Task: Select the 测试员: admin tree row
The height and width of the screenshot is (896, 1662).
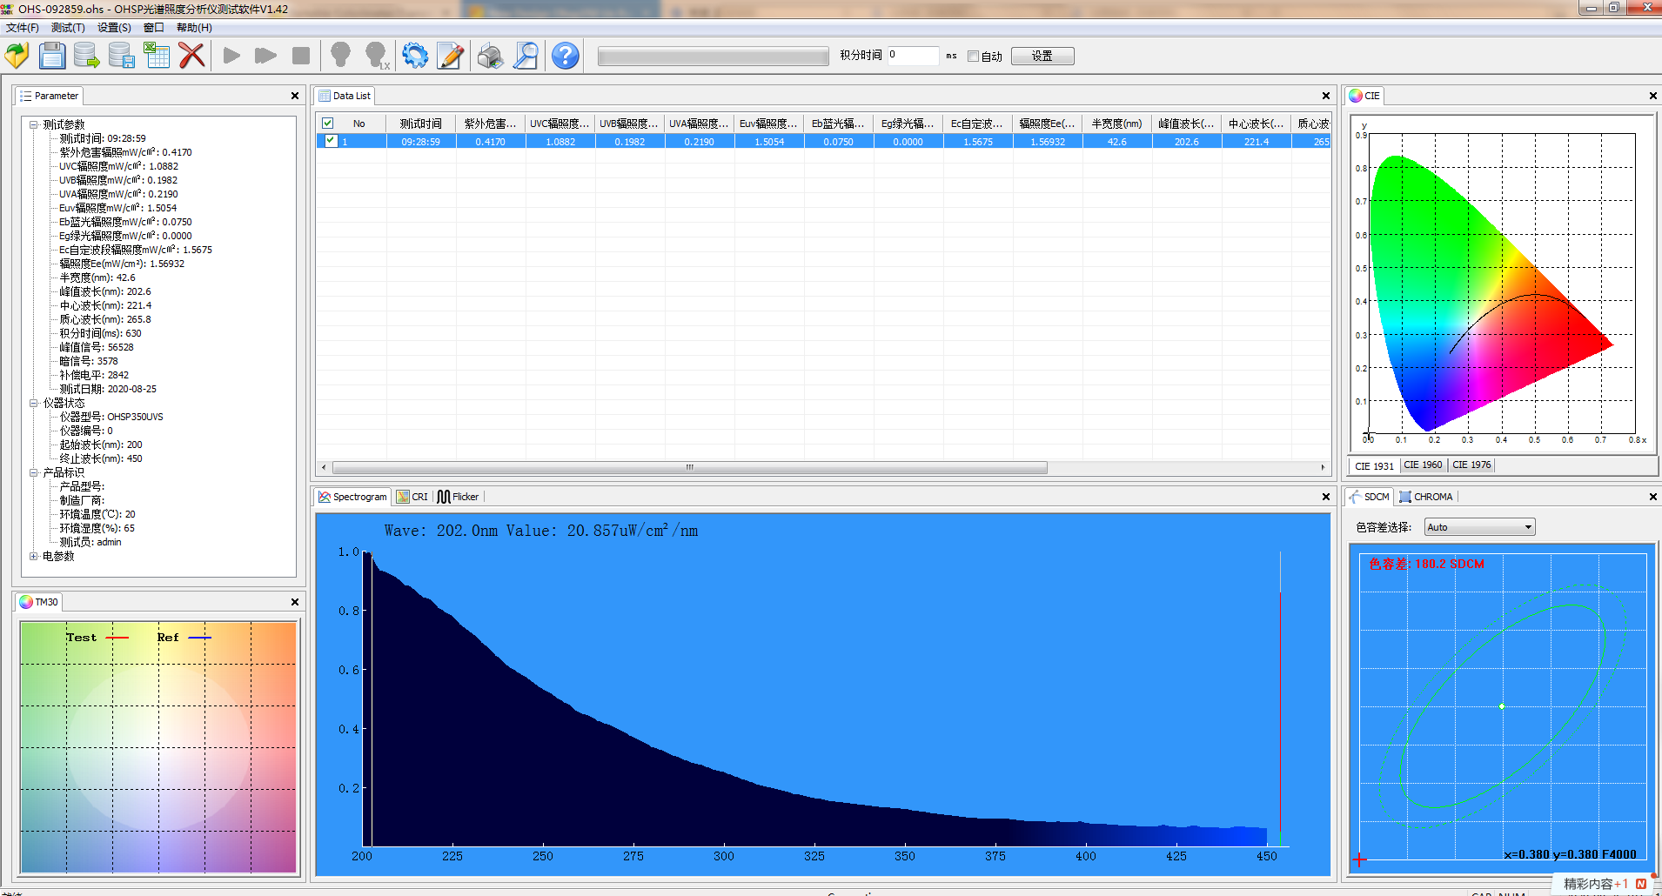Action: [x=90, y=542]
